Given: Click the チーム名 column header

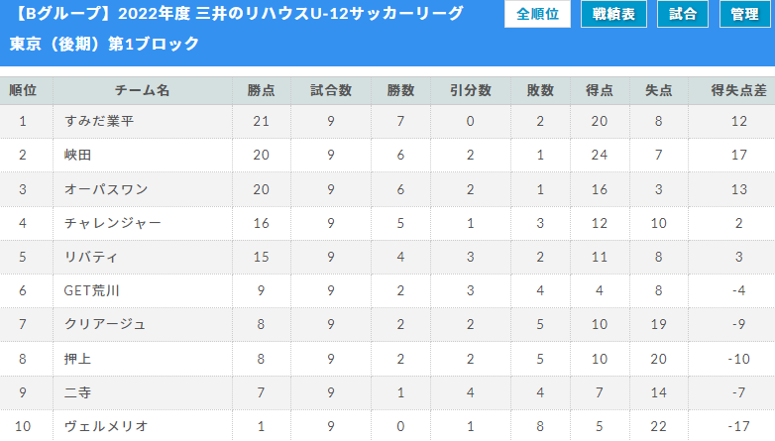Looking at the screenshot, I should 143,90.
